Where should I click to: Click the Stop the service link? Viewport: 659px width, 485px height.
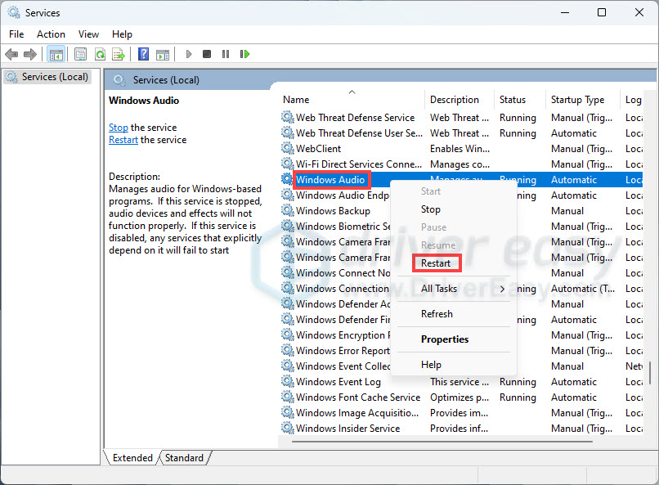coord(119,128)
